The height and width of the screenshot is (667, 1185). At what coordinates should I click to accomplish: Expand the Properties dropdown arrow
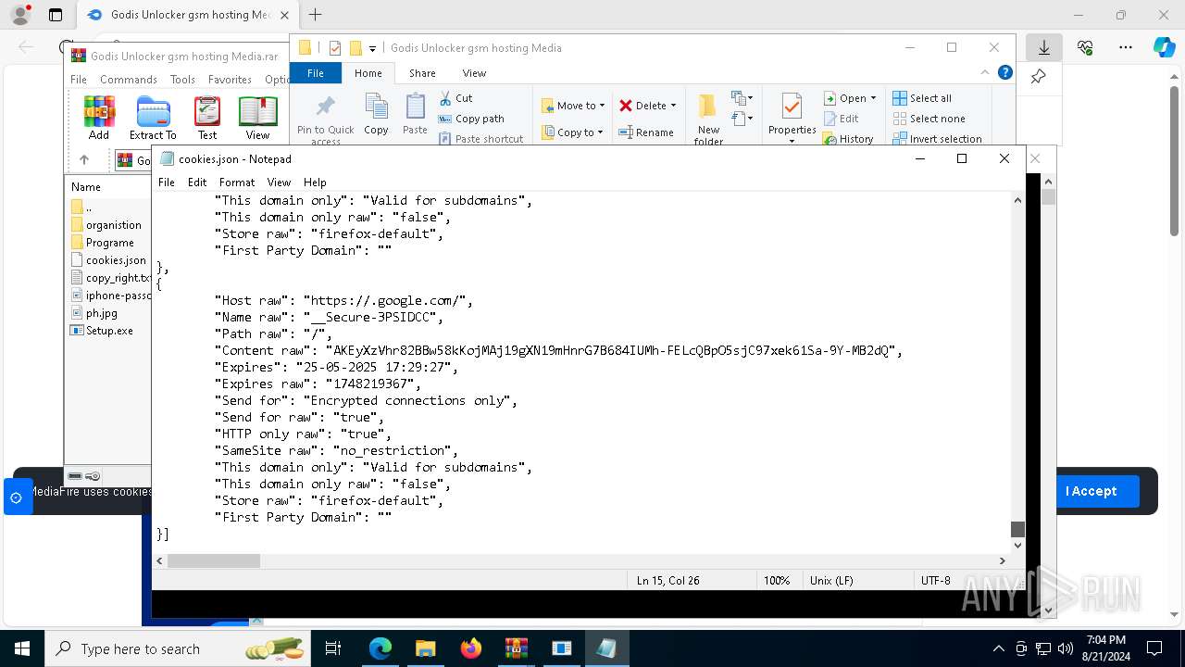click(x=792, y=142)
